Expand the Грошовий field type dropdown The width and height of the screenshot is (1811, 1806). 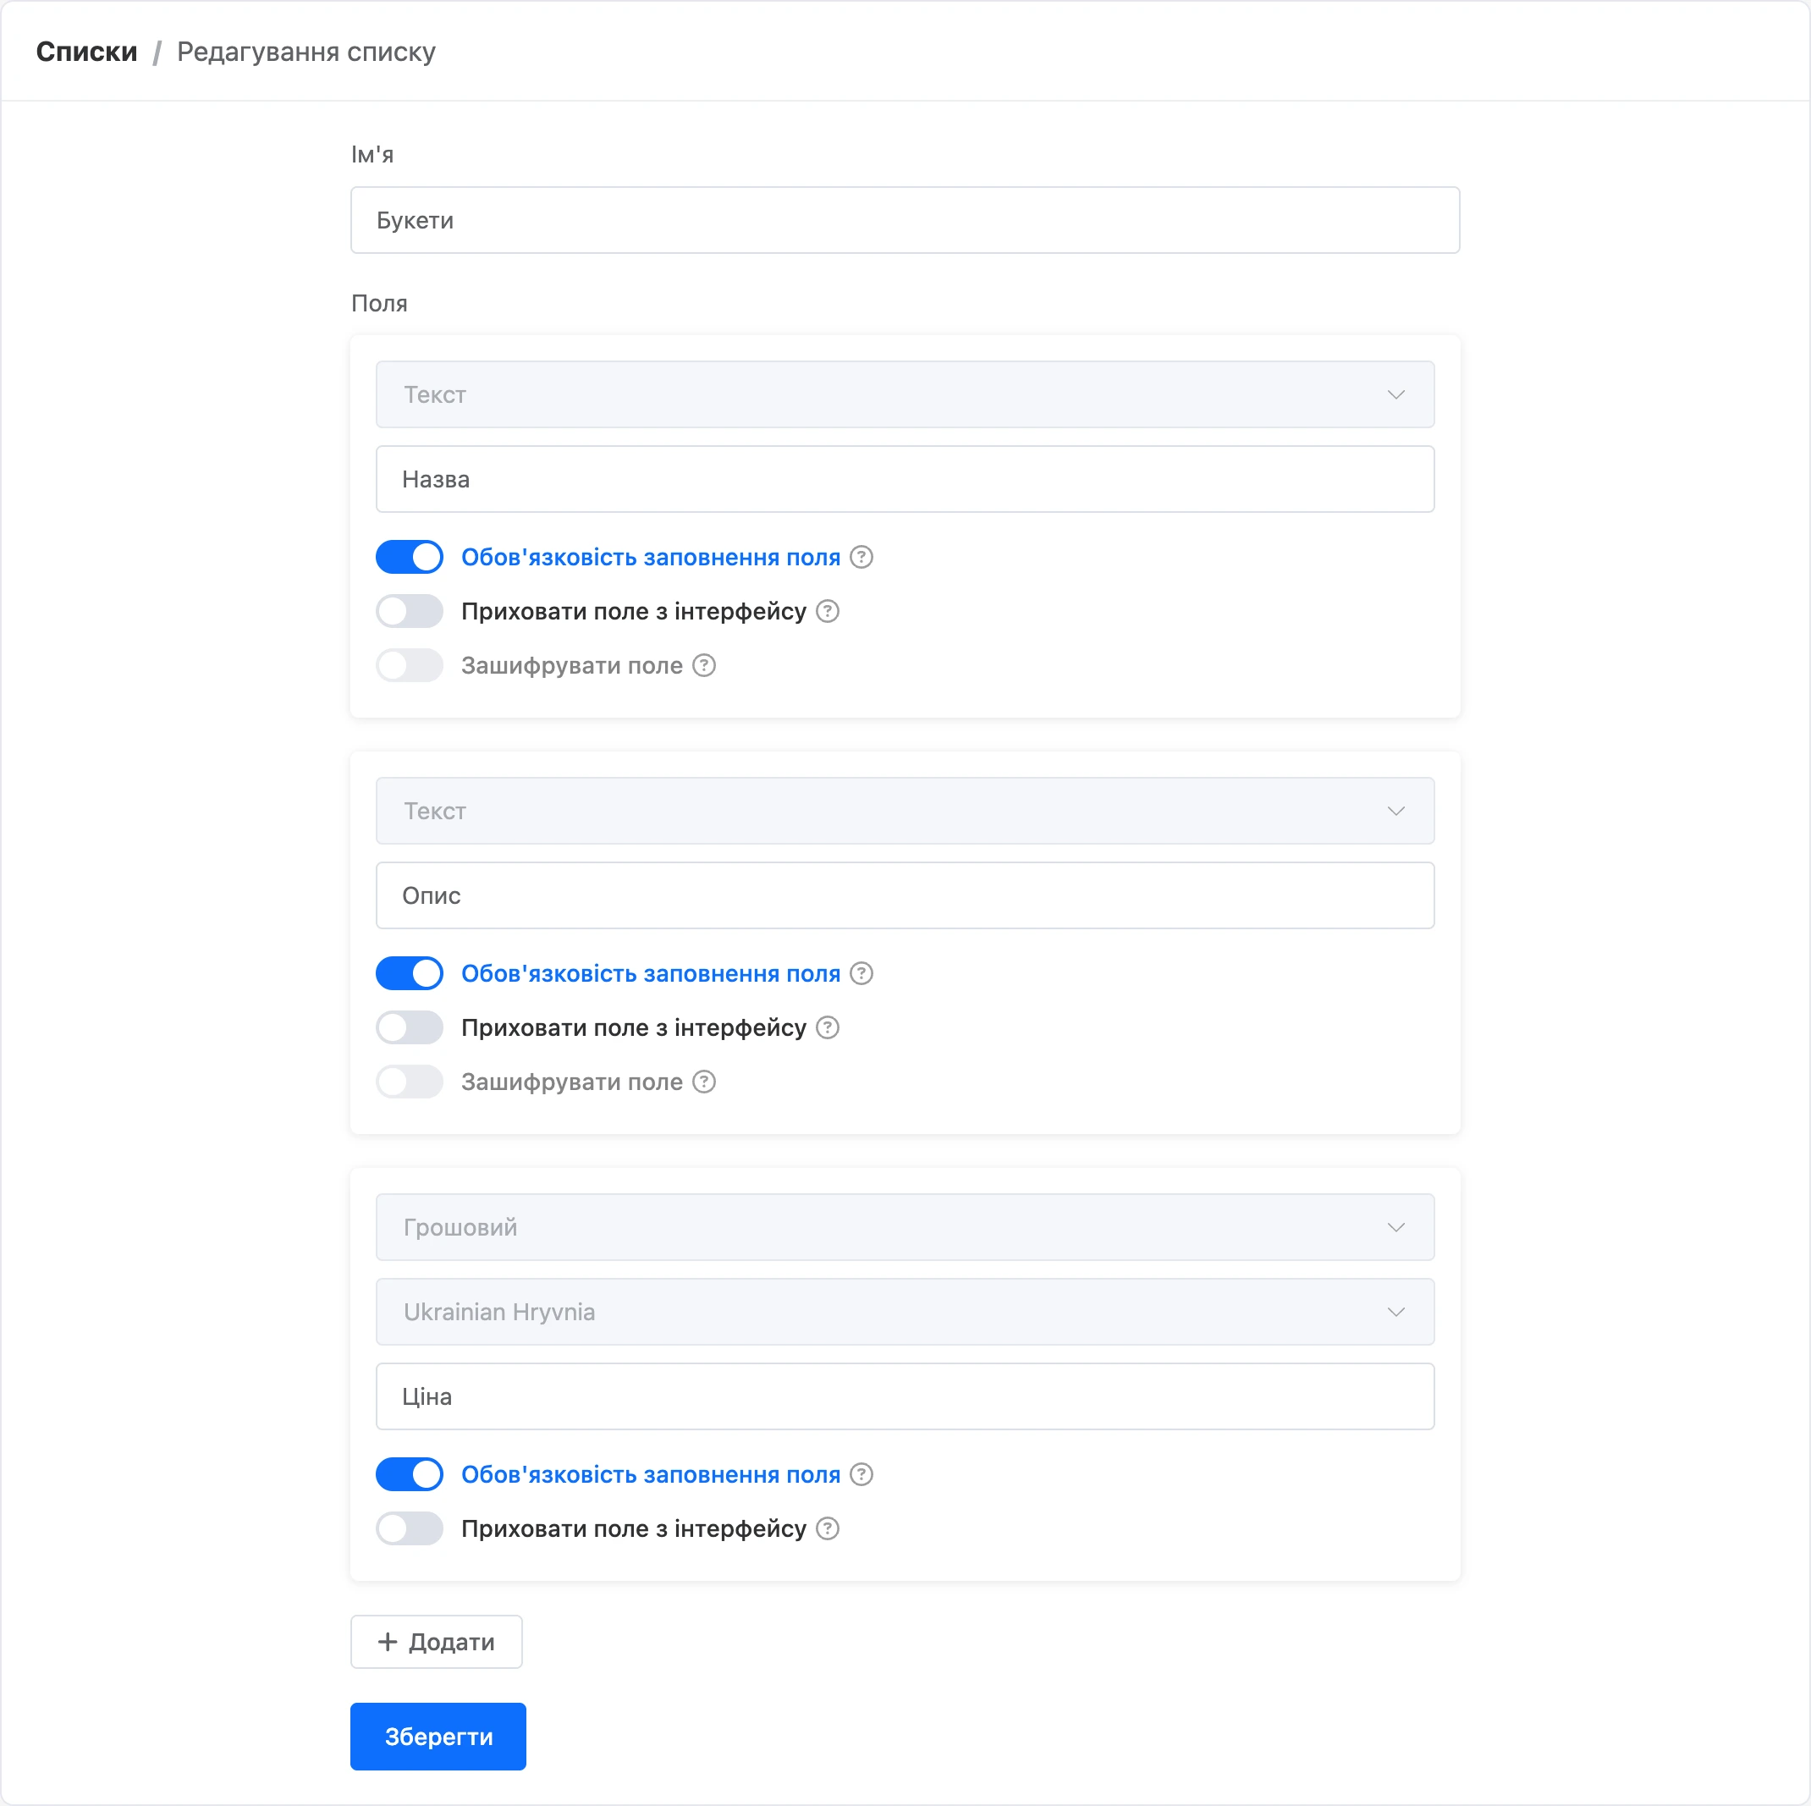coord(905,1228)
